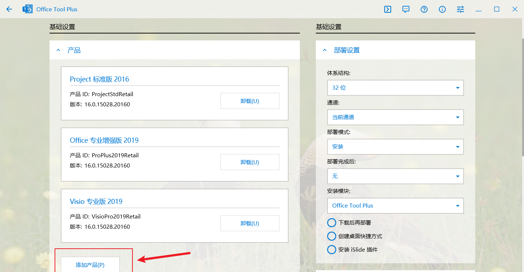Click the 部署设置 section header label
The height and width of the screenshot is (272, 524).
[347, 50]
